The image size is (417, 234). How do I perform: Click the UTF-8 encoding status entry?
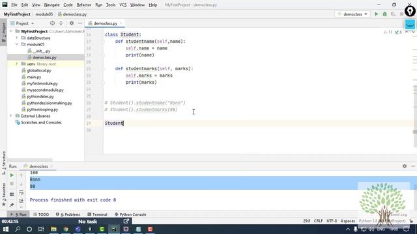[332, 221]
